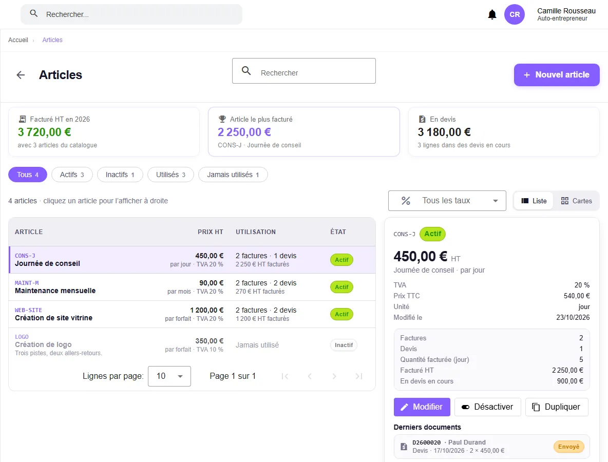The image size is (608, 462).
Task: Open the En devis summary card
Action: pos(504,132)
